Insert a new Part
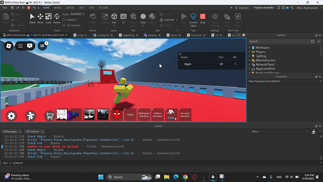The image size is (323, 182). 114,19
